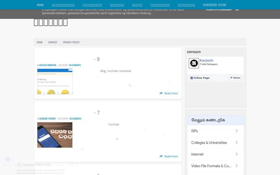Open NO COMMENTS link of post 7
The height and width of the screenshot is (175, 280).
click(x=75, y=119)
